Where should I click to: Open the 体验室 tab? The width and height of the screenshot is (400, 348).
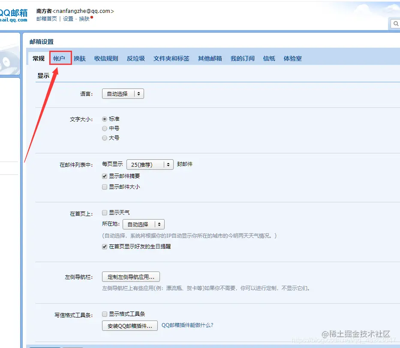coord(292,58)
